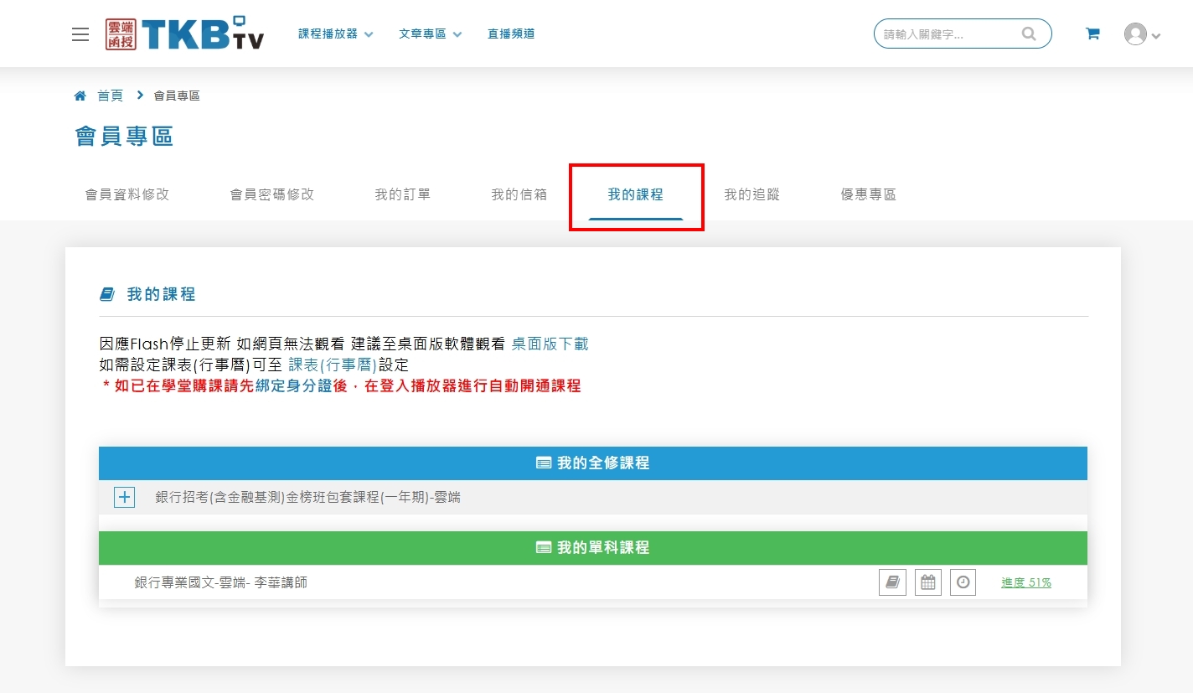Click the 課表(行事曆) link

pos(333,365)
